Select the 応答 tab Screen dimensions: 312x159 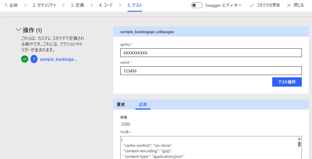[143, 105]
